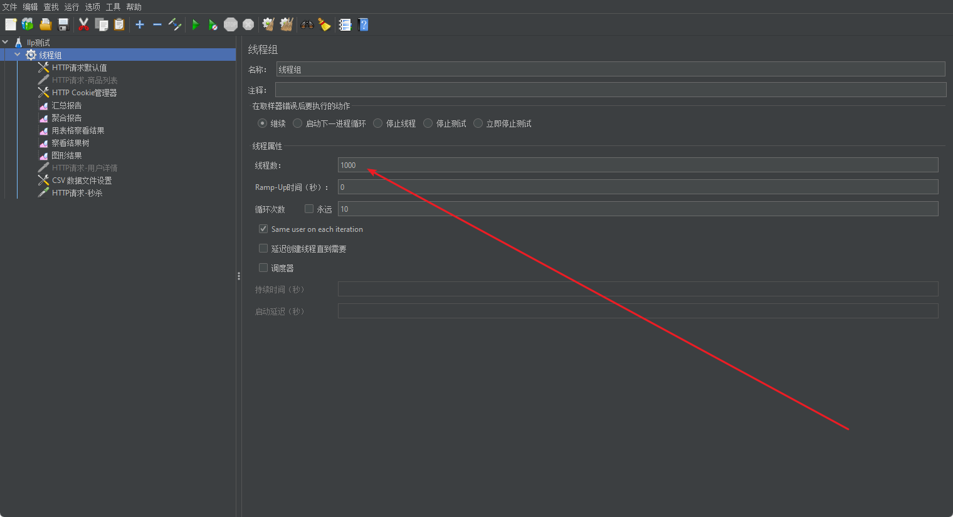Open the Help book icon

pyautogui.click(x=363, y=24)
